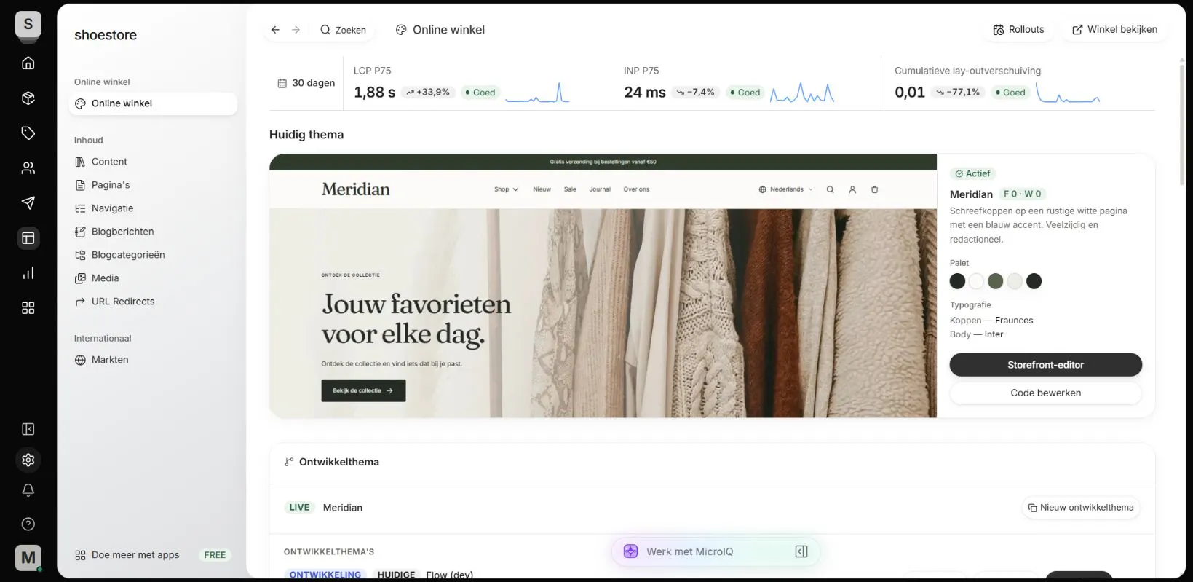
Task: Open the Products box icon in left rail
Action: pos(28,98)
